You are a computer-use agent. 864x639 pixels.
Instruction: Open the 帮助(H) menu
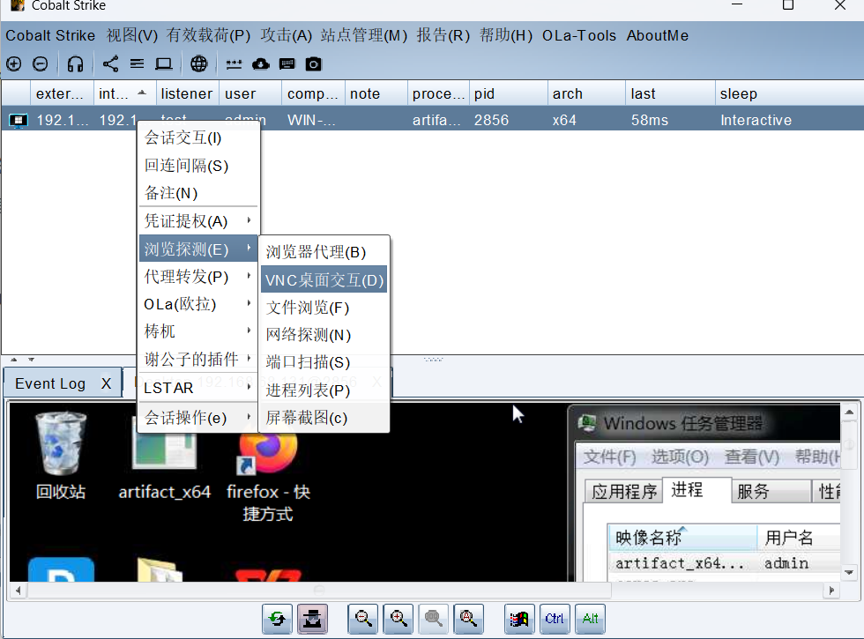506,36
